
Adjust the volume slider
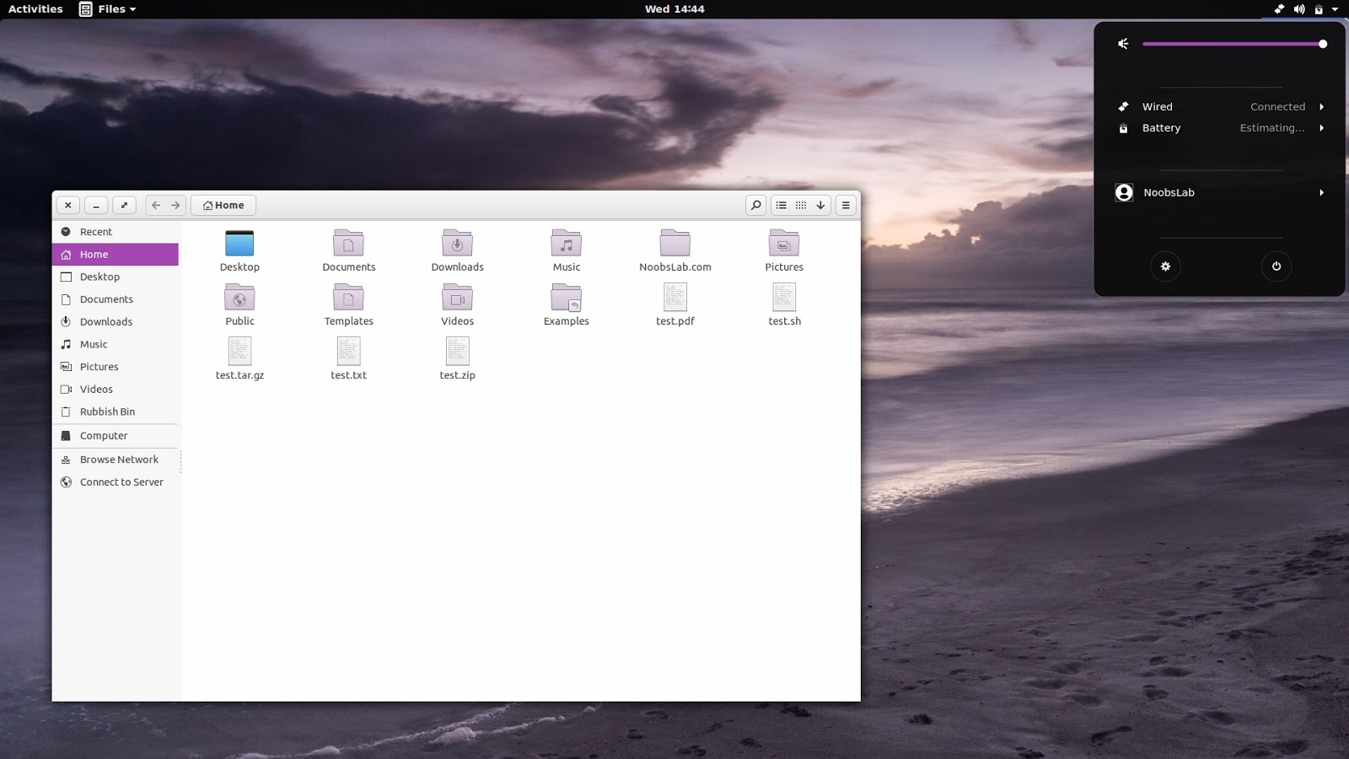[x=1235, y=43]
